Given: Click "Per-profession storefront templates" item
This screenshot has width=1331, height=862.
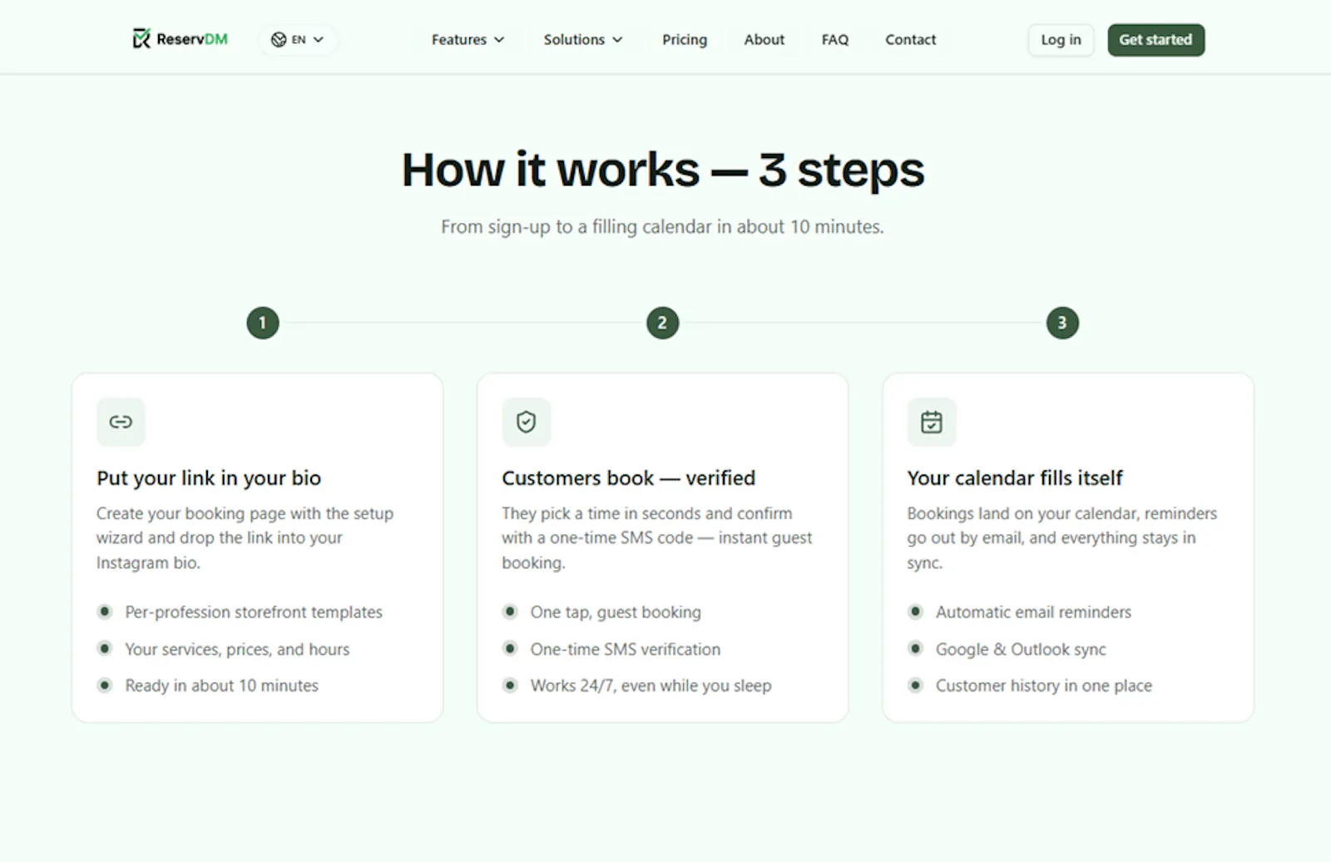Looking at the screenshot, I should click(x=254, y=612).
